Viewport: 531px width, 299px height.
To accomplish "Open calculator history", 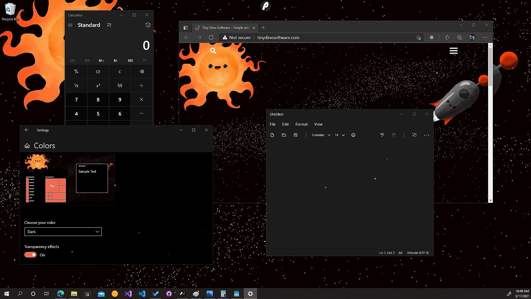I will (148, 25).
